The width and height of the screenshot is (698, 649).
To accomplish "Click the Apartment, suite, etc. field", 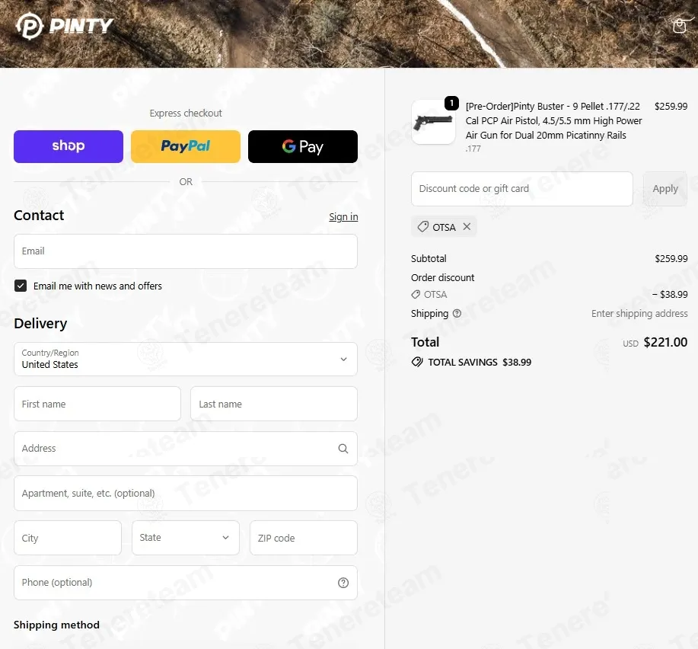I will [186, 493].
